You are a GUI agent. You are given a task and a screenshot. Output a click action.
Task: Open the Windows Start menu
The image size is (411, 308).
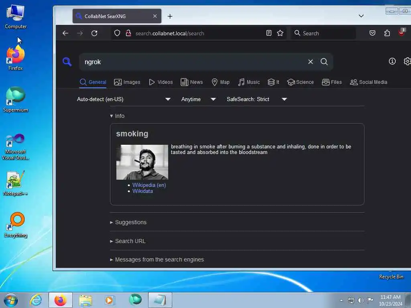pyautogui.click(x=11, y=300)
